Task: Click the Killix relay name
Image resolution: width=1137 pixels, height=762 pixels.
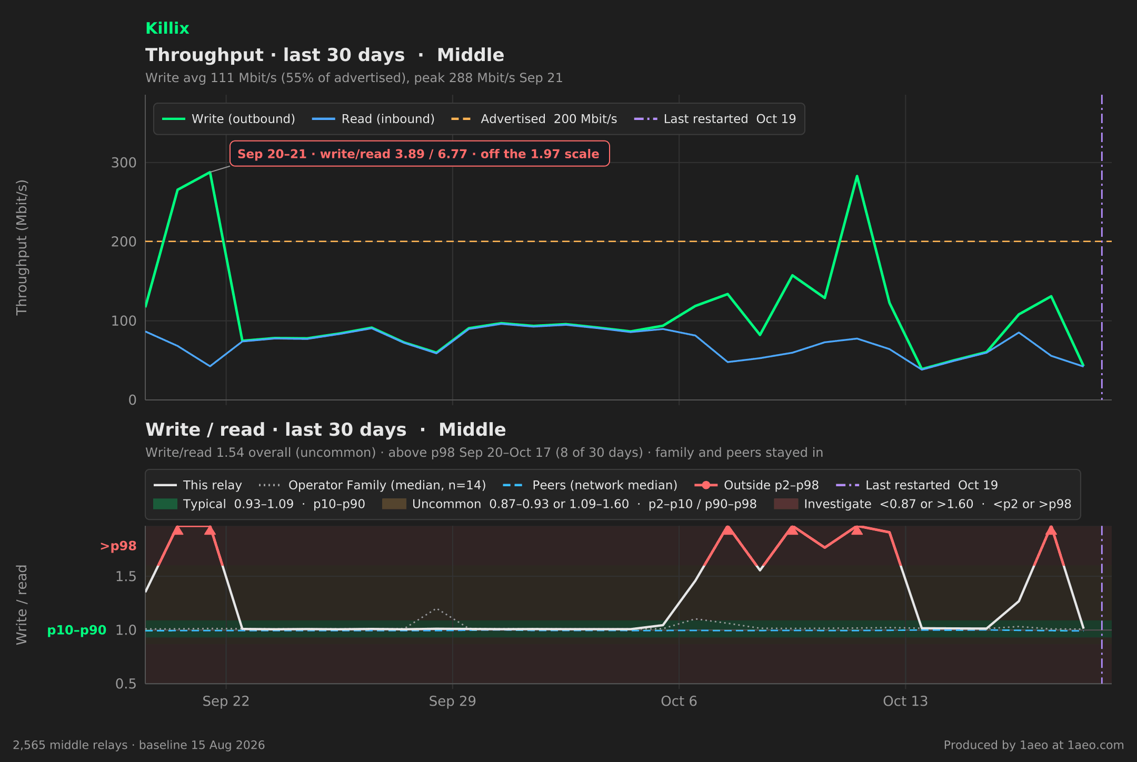Action: [x=167, y=28]
